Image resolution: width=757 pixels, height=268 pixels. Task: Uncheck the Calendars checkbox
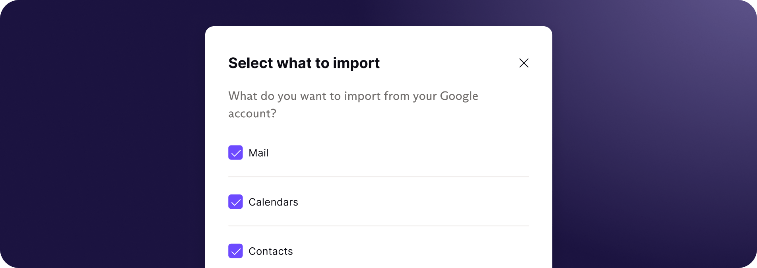pyautogui.click(x=235, y=202)
